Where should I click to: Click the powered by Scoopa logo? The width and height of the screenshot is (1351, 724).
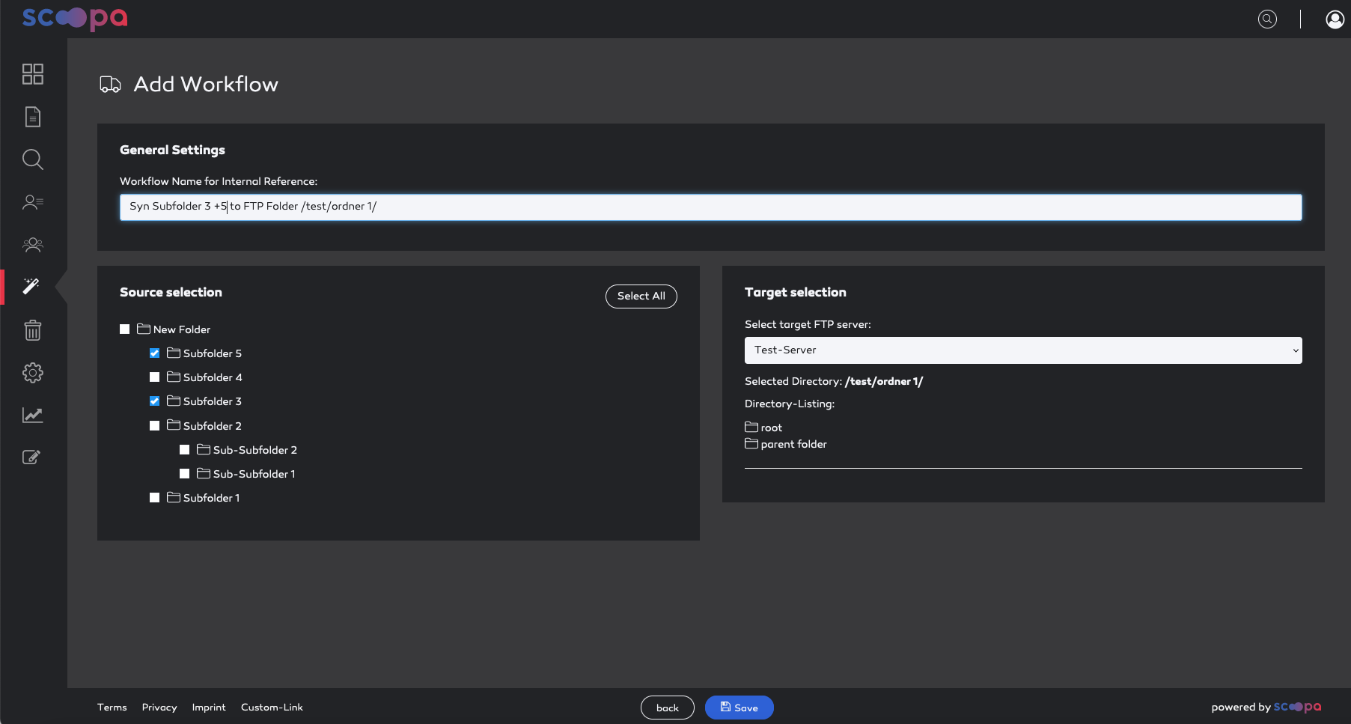[x=1298, y=707]
